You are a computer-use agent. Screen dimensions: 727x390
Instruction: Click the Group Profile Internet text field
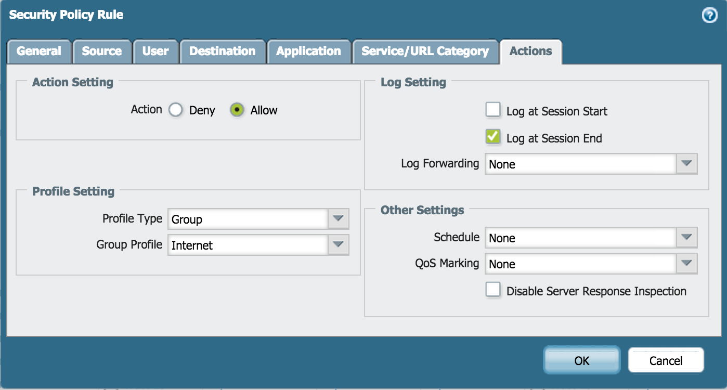248,245
